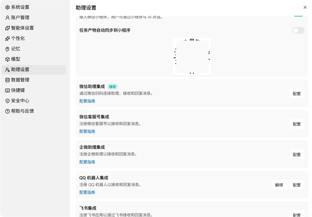Toggle 任务产物自动同步到小程序 switch

coord(298,30)
